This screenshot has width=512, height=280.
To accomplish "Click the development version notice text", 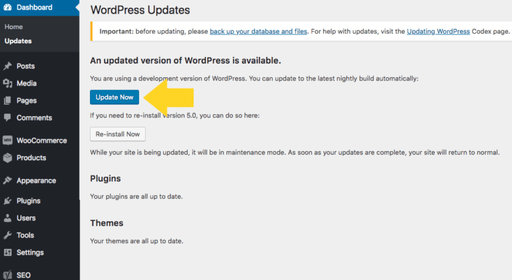I will coord(254,78).
